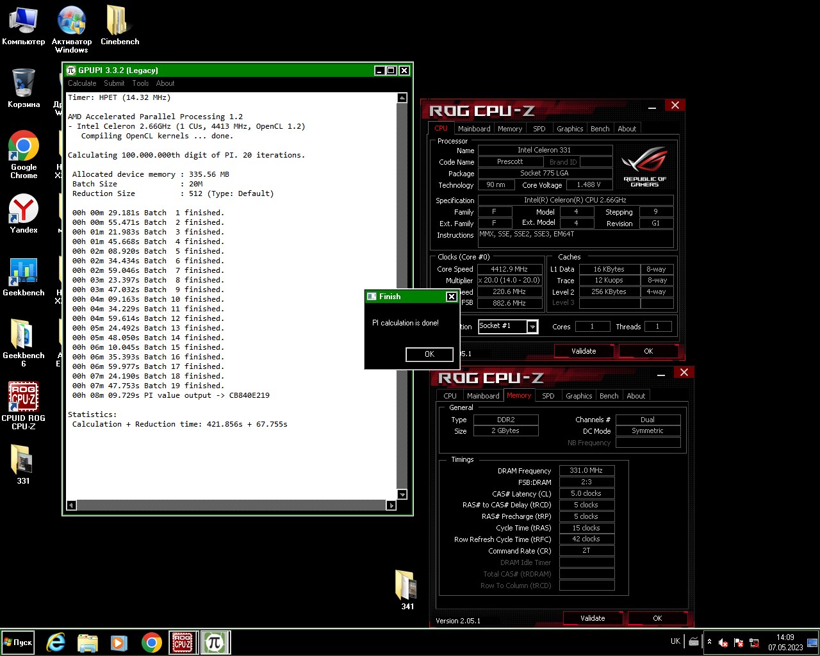Open the Корзина recycle bin icon
The image size is (820, 656).
pyautogui.click(x=24, y=88)
